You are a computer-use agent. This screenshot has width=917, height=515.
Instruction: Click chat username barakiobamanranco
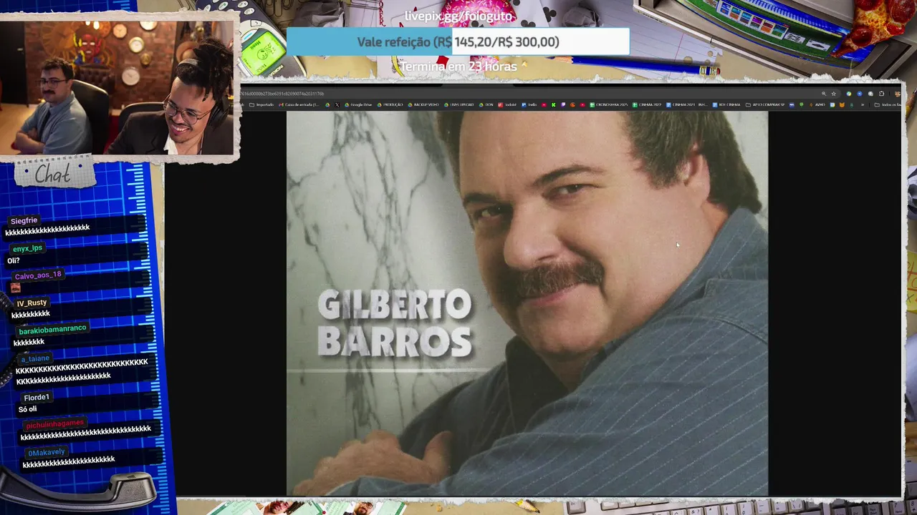52,329
